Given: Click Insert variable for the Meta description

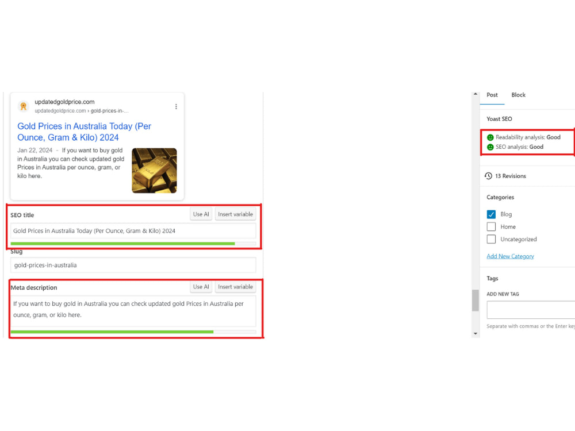Looking at the screenshot, I should (235, 287).
